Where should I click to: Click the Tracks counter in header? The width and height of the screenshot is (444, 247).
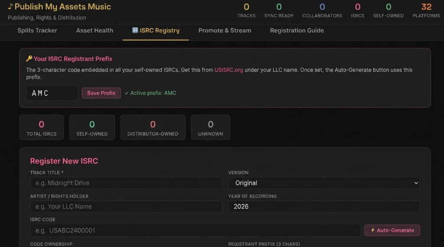click(x=246, y=10)
